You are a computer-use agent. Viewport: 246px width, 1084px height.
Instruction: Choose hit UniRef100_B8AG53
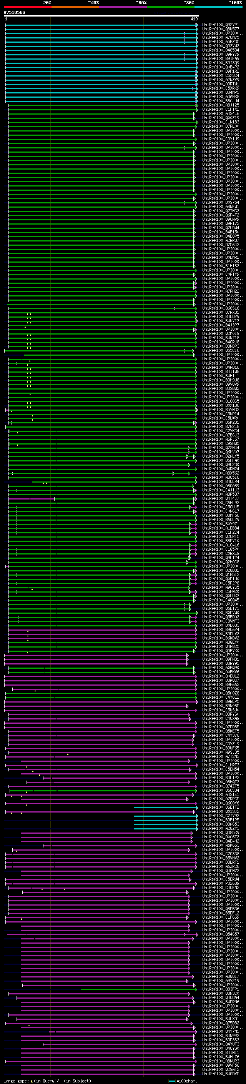coord(220,824)
